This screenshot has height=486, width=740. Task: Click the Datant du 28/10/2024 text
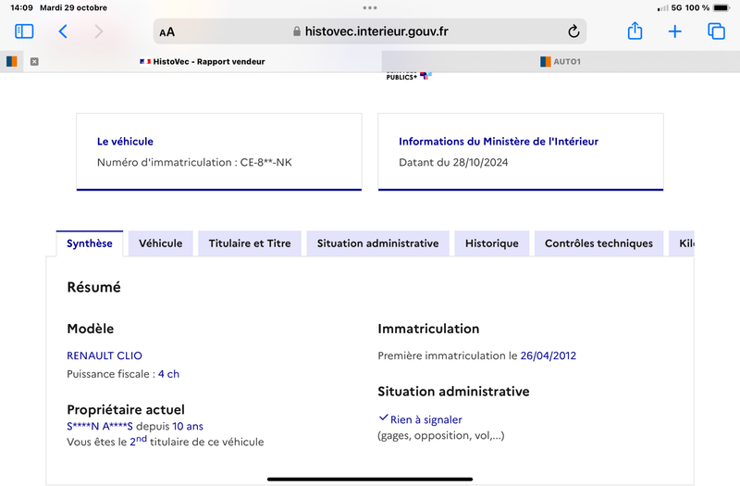(x=453, y=163)
